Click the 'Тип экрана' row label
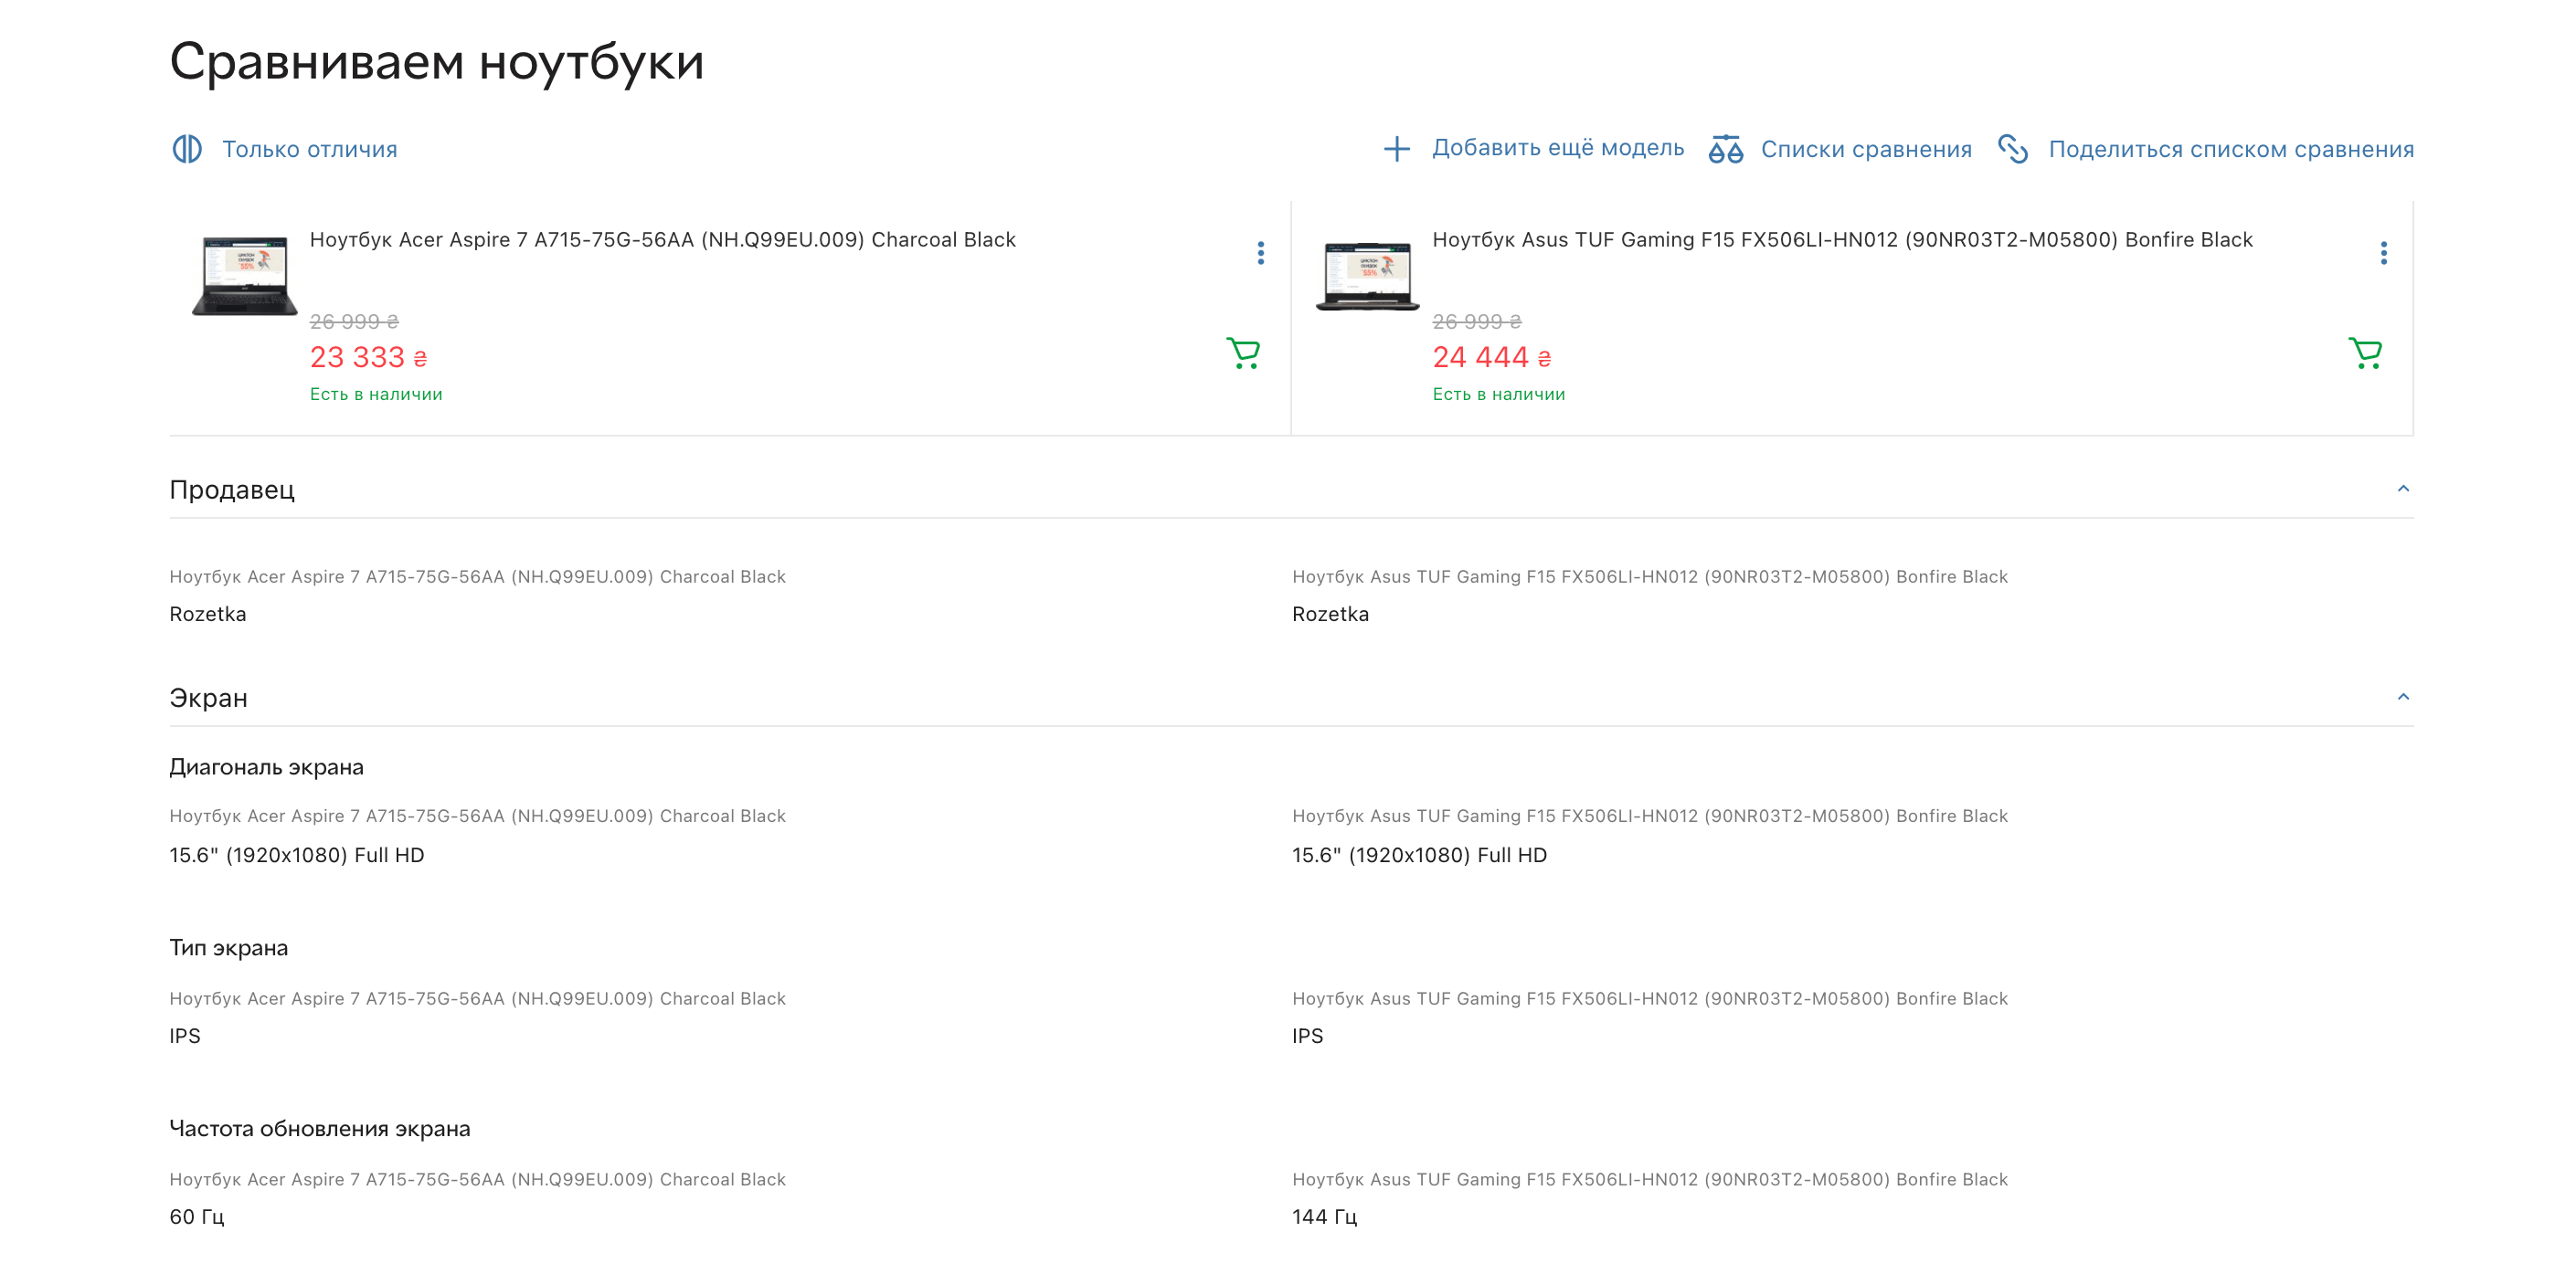 [229, 948]
